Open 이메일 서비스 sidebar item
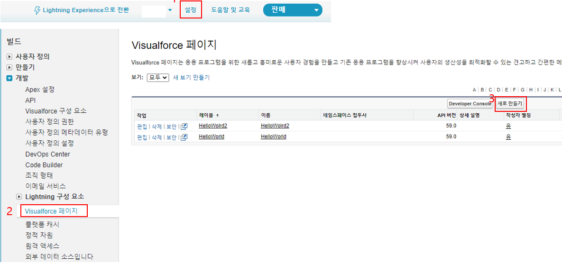Viewport: 562px width, 263px height. point(46,186)
